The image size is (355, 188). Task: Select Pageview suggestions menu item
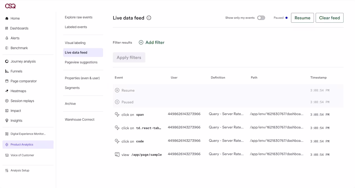click(x=81, y=62)
